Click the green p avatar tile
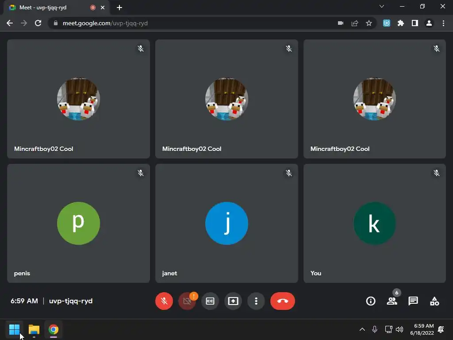This screenshot has height=340, width=453. [79, 223]
